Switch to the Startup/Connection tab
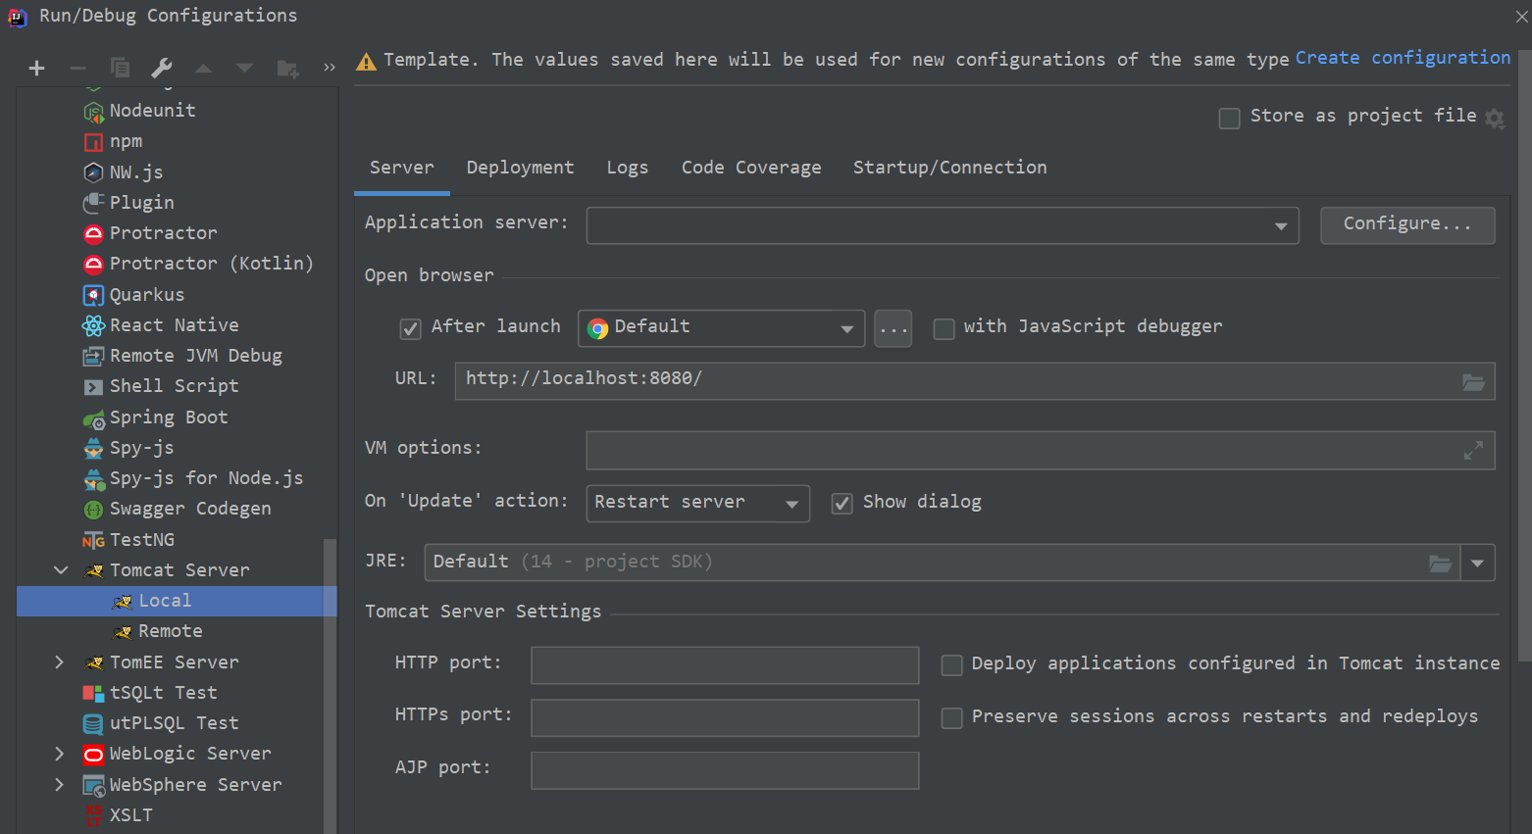 [949, 168]
